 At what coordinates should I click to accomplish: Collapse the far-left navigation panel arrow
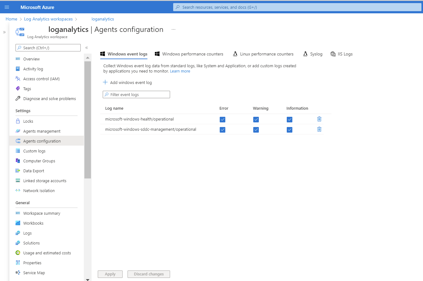pos(4,32)
